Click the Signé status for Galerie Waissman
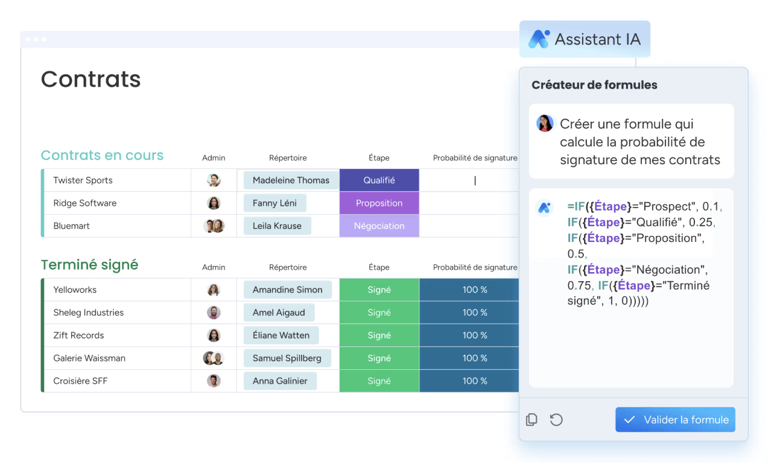 (x=379, y=358)
